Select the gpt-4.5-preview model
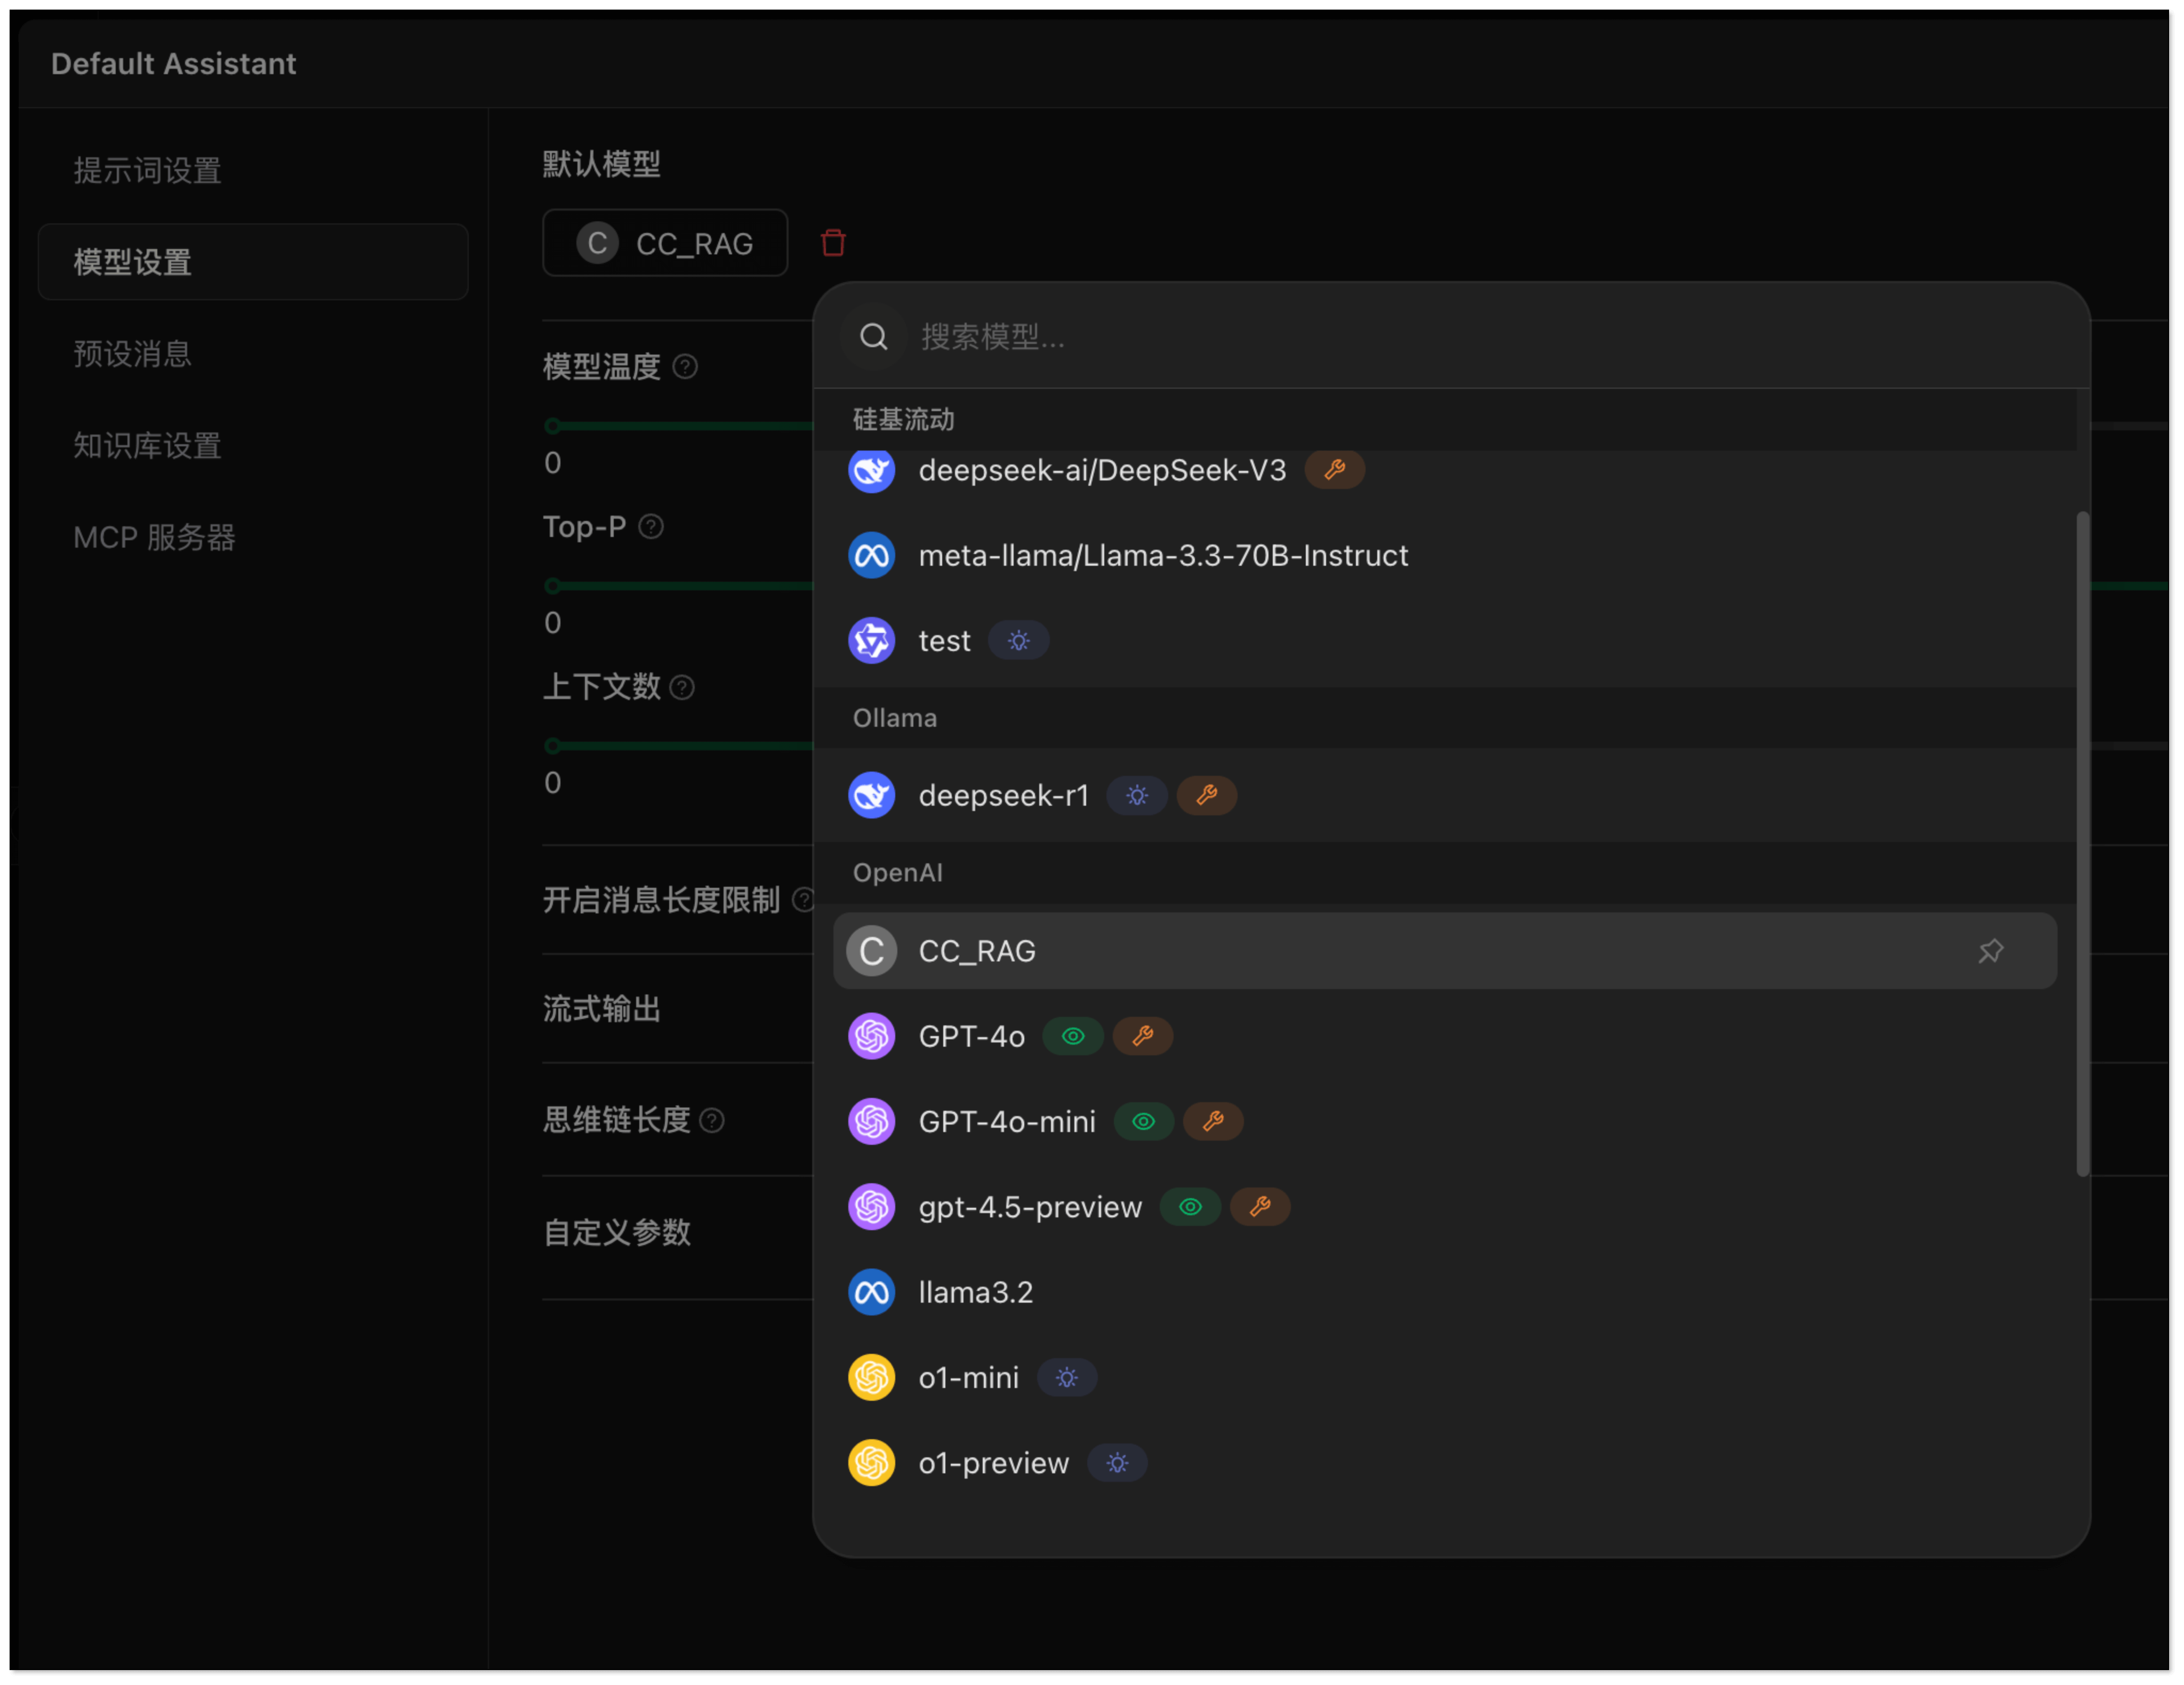This screenshot has height=1685, width=2184. [1445, 1207]
